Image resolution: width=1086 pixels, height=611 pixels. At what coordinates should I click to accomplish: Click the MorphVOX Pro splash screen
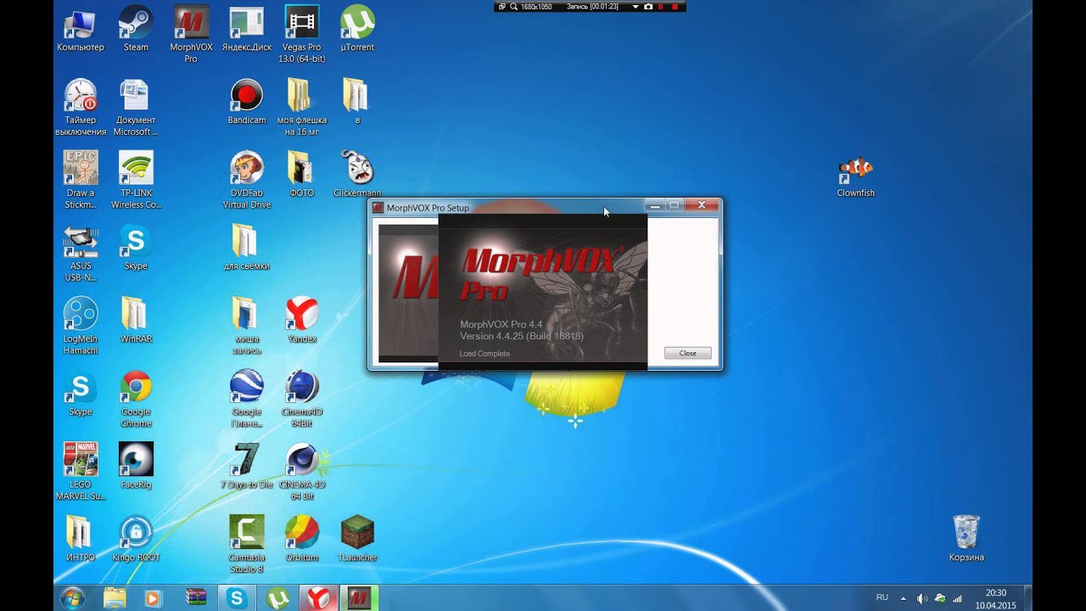click(543, 292)
